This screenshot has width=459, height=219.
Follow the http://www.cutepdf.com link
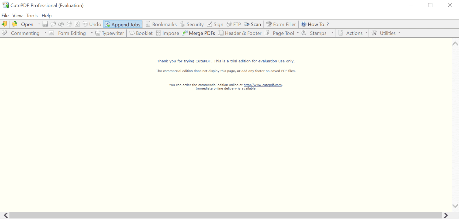click(263, 85)
